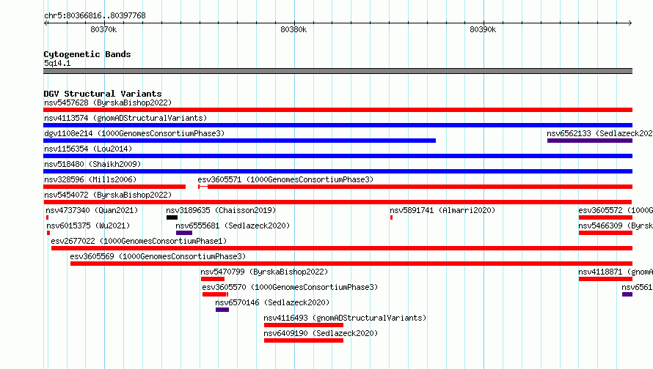Viewport: 653px width, 369px height.
Task: Select the blue nsv1156354 variant bar
Action: pos(338,156)
